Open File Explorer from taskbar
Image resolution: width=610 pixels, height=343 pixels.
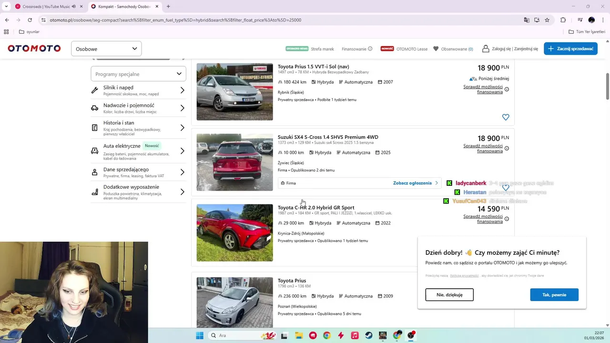[x=298, y=335]
